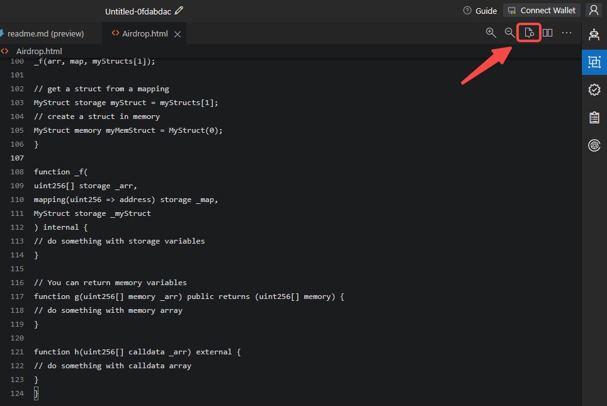607x406 pixels.
Task: Click the Untitled-0fdabdac workspace title
Action: (x=138, y=11)
